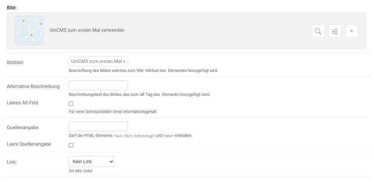This screenshot has height=180, width=374.
Task: Remove the image with the red X
Action: 351,31
